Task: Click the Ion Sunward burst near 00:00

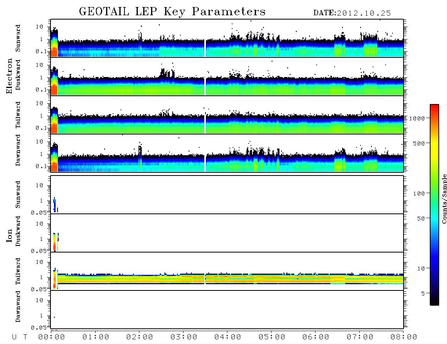Action: 55,204
